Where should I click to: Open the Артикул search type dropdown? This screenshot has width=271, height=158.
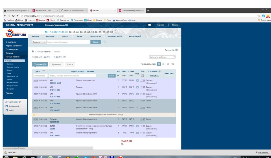pyautogui.click(x=39, y=42)
